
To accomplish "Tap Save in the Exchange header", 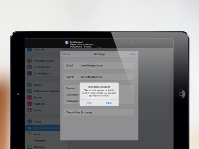I will [133, 54].
